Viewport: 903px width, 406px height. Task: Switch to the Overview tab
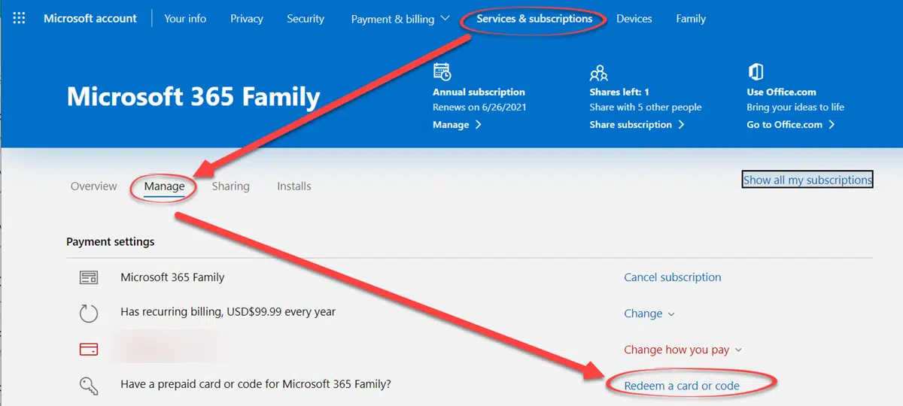[94, 186]
